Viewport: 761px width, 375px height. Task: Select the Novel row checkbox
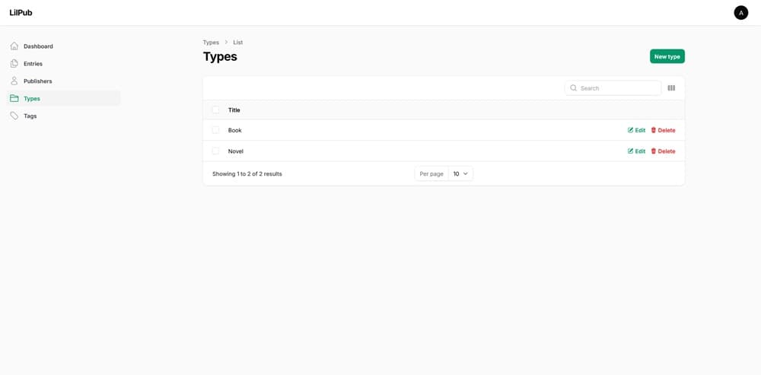coord(215,151)
